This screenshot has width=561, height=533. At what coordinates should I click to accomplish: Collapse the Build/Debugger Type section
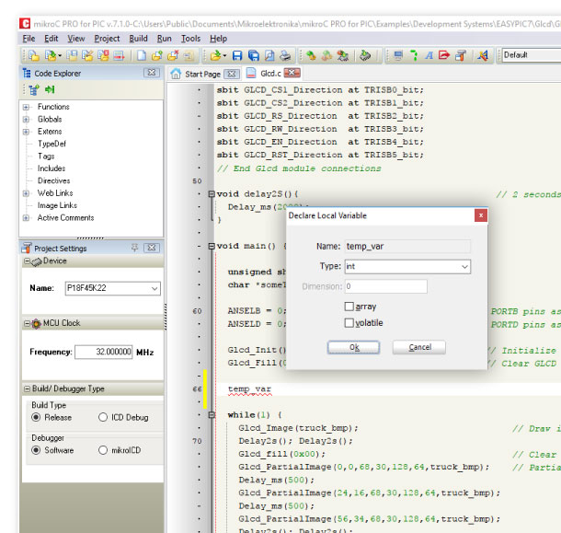coord(27,388)
